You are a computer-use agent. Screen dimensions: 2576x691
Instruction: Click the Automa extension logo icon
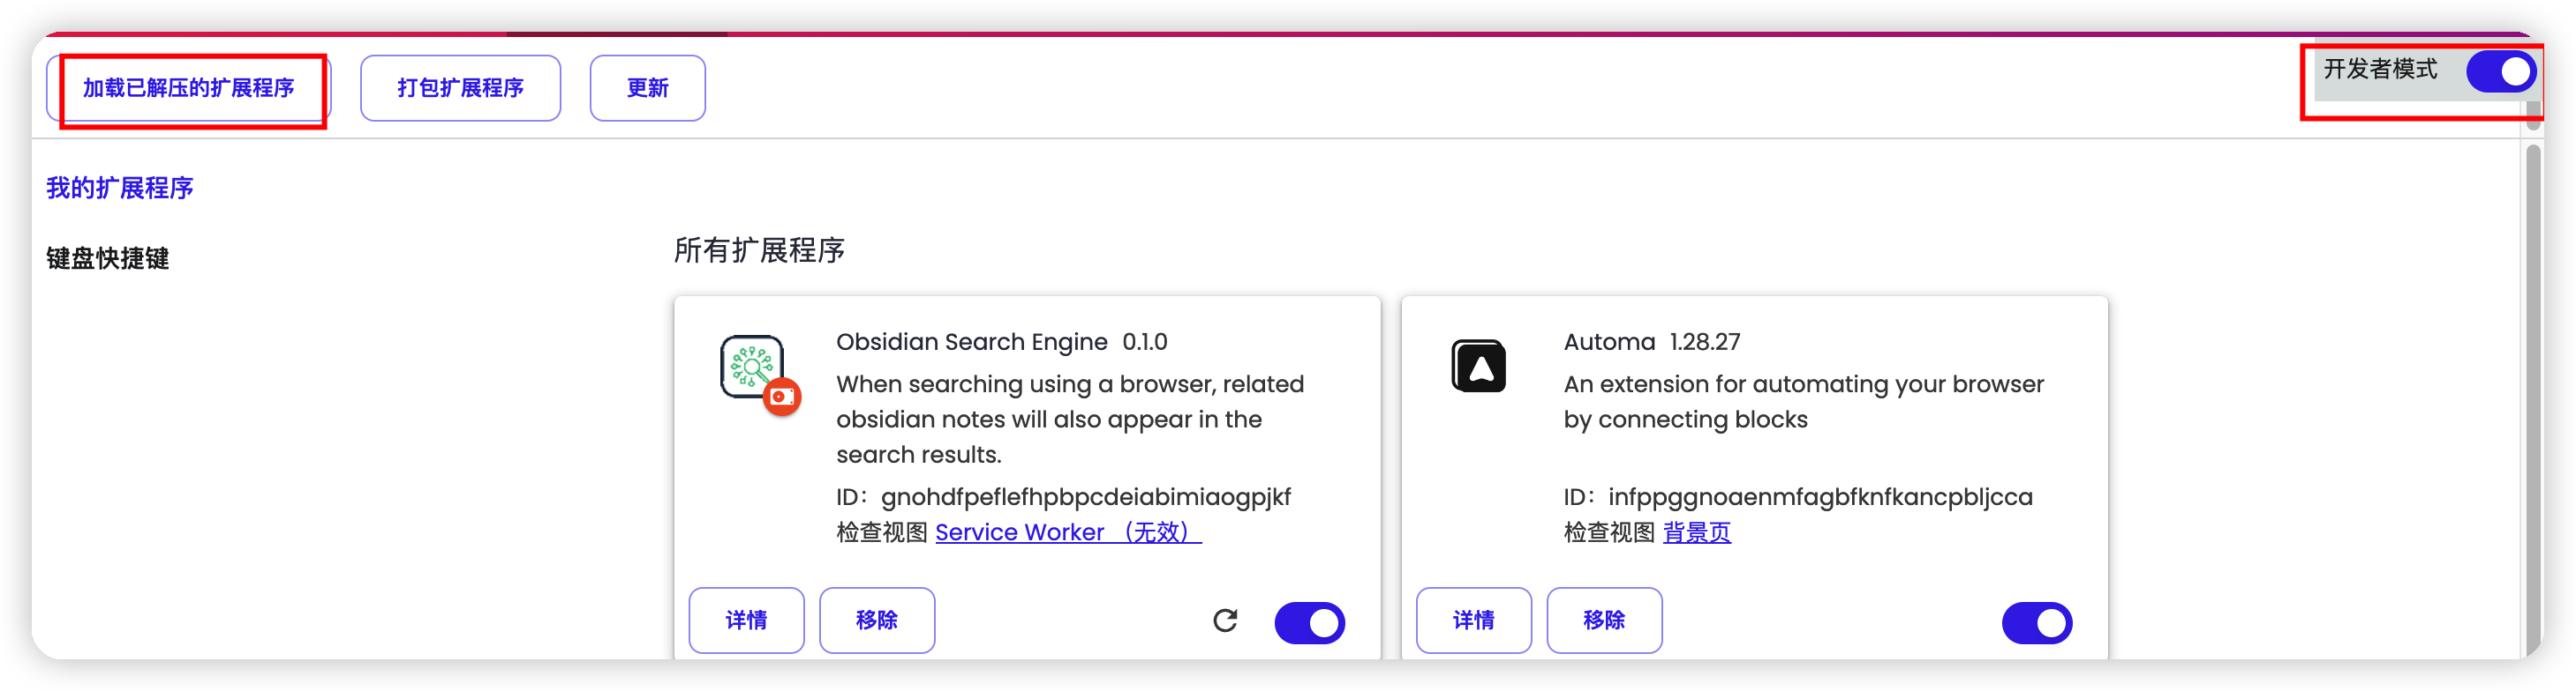tap(1478, 367)
